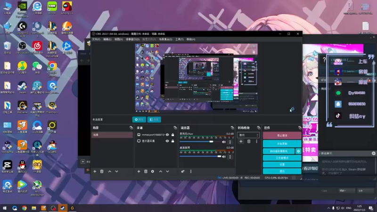Mute the Mic/Aux audio channel

point(224,142)
